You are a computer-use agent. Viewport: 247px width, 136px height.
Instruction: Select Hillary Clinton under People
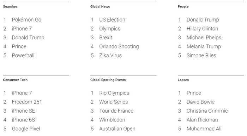pos(202,29)
